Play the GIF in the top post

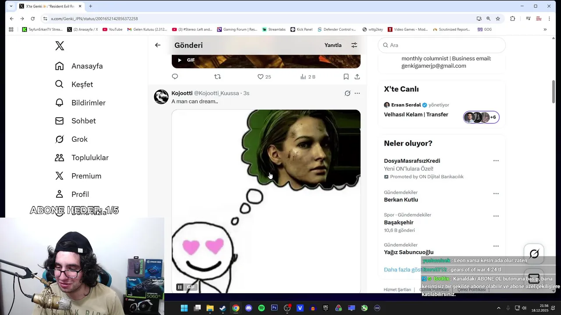tap(179, 60)
